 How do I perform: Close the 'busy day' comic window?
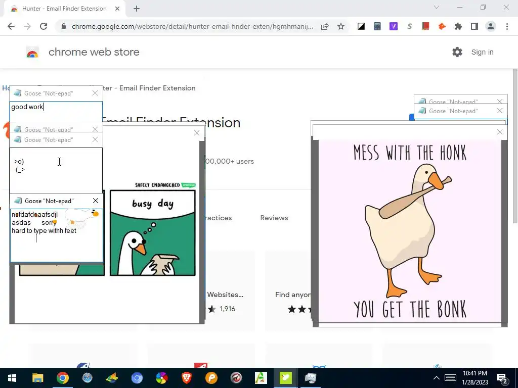point(197,133)
